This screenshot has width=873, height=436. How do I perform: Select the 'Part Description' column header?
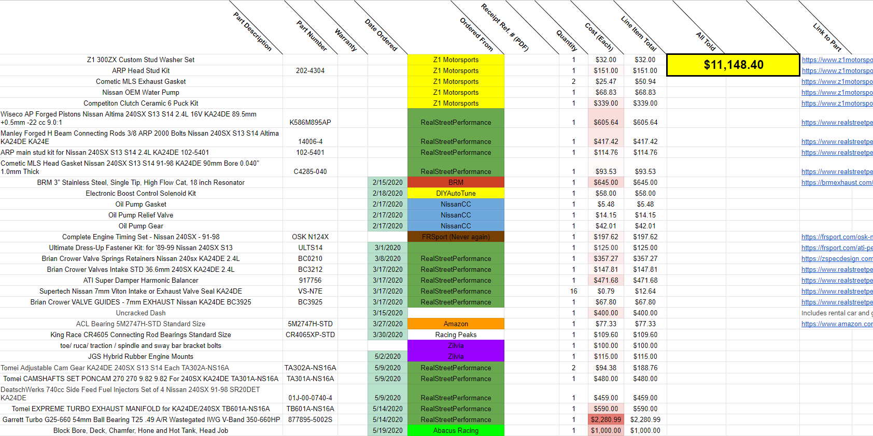pyautogui.click(x=252, y=32)
